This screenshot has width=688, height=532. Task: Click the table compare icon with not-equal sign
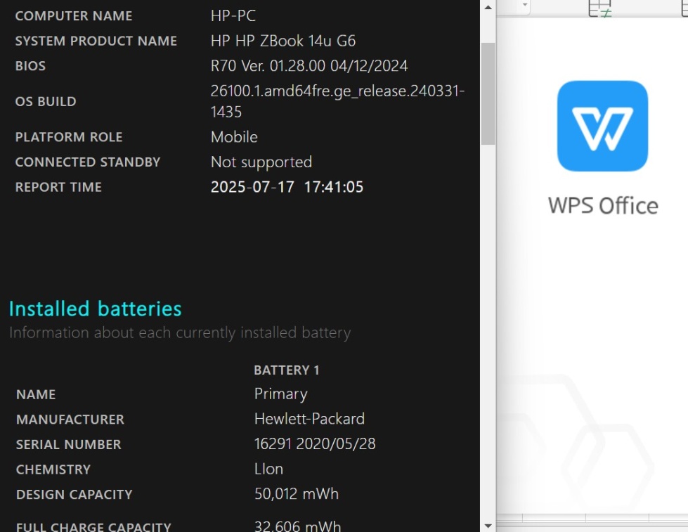pos(600,8)
